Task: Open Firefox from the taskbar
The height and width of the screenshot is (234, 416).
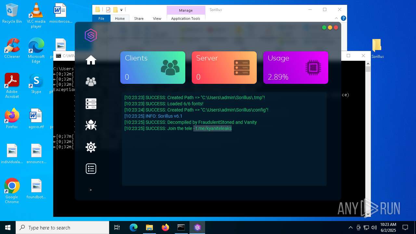Action: click(x=165, y=227)
